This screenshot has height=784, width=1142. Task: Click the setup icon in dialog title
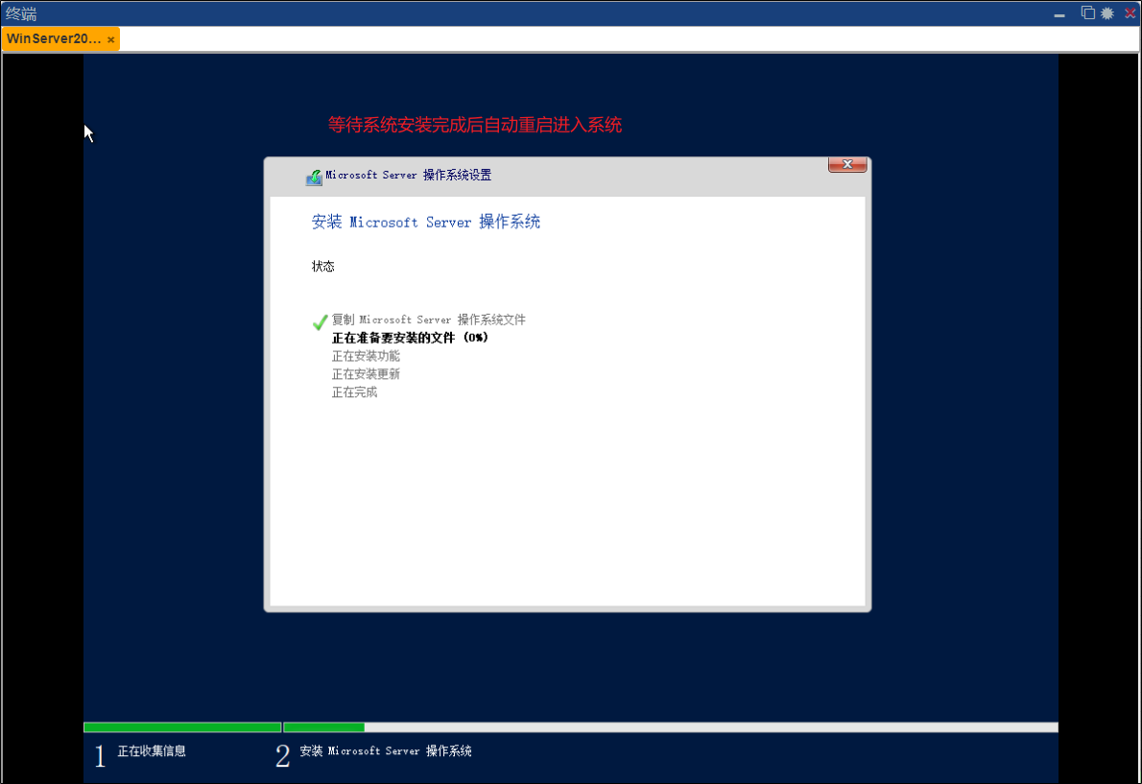(314, 177)
